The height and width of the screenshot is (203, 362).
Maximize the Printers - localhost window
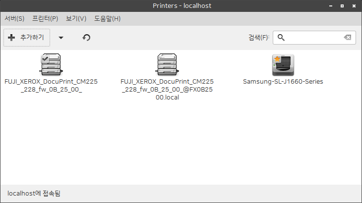(342, 6)
